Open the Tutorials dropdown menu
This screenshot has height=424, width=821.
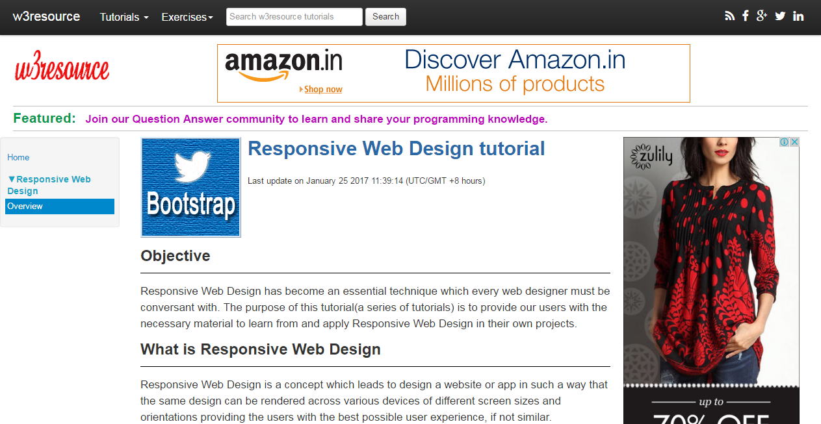(124, 17)
